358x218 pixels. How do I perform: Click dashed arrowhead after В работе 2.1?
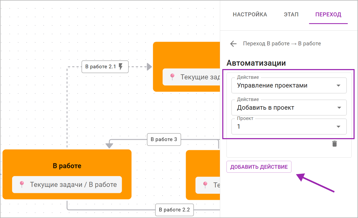point(149,67)
